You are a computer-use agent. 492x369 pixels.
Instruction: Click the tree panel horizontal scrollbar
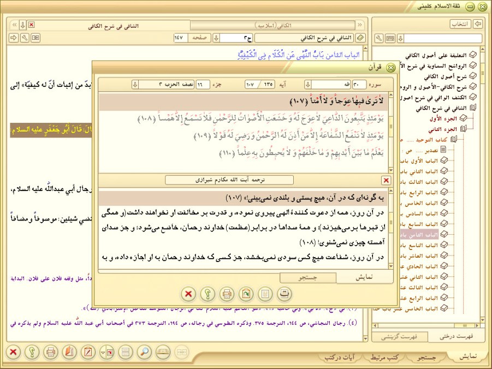coord(426,326)
